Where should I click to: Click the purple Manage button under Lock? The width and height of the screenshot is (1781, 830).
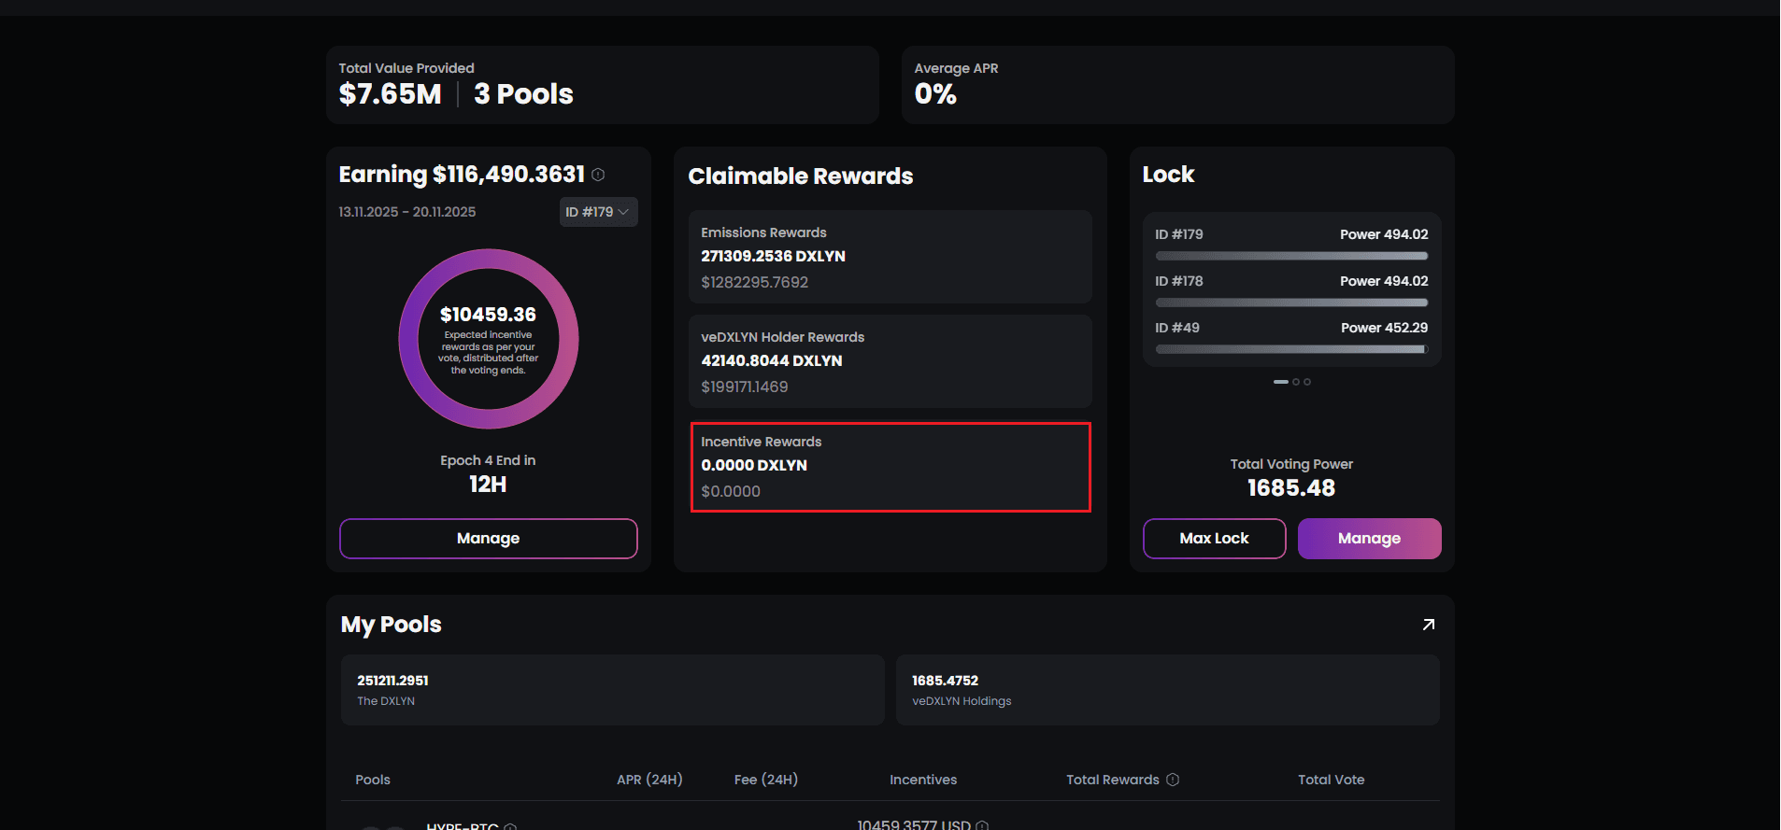pos(1369,539)
